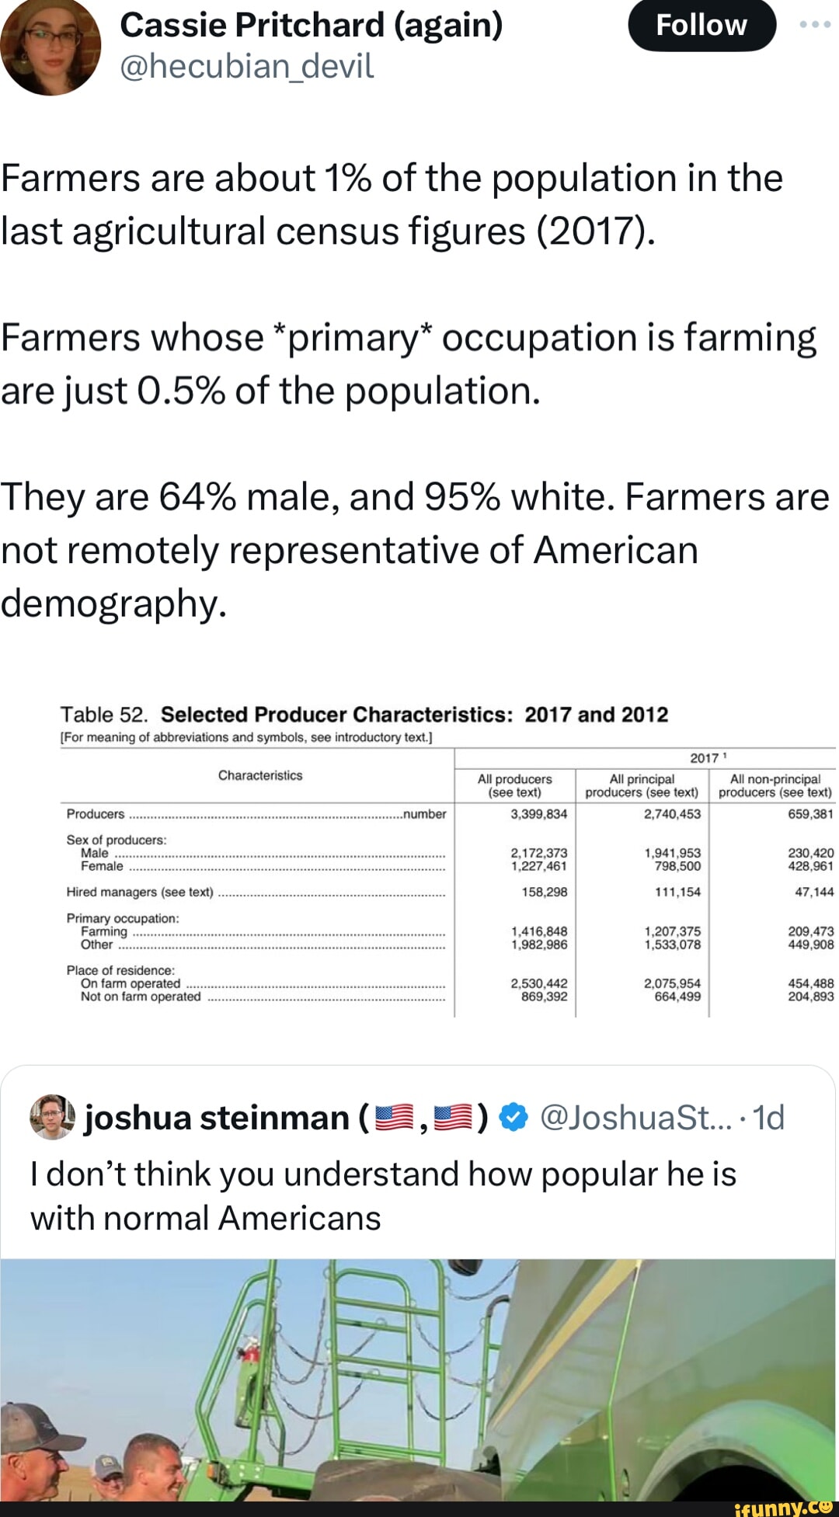Click the Follow button

(700, 25)
